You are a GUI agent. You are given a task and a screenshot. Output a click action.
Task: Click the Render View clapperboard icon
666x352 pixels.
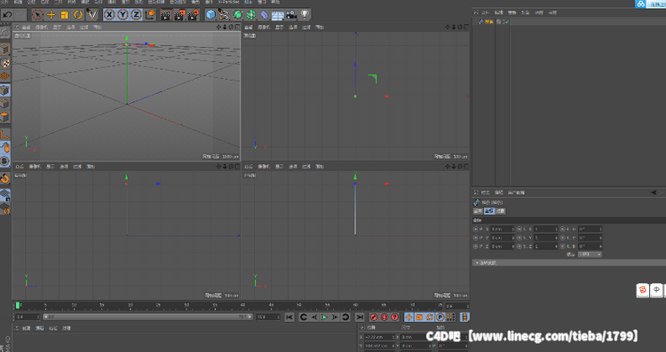[166, 15]
